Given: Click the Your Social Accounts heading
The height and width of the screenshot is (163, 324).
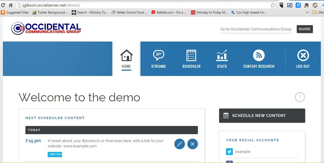Looking at the screenshot, I should tap(252, 140).
